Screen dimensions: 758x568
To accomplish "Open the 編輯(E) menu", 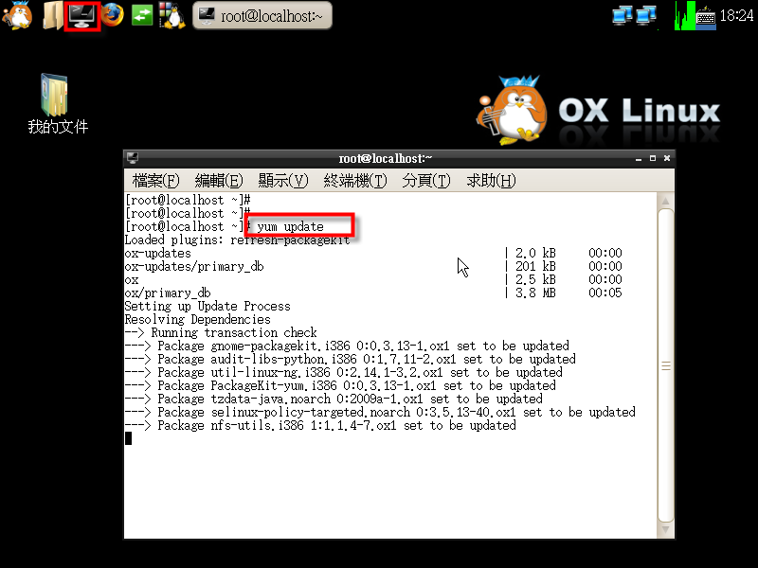I will 219,181.
